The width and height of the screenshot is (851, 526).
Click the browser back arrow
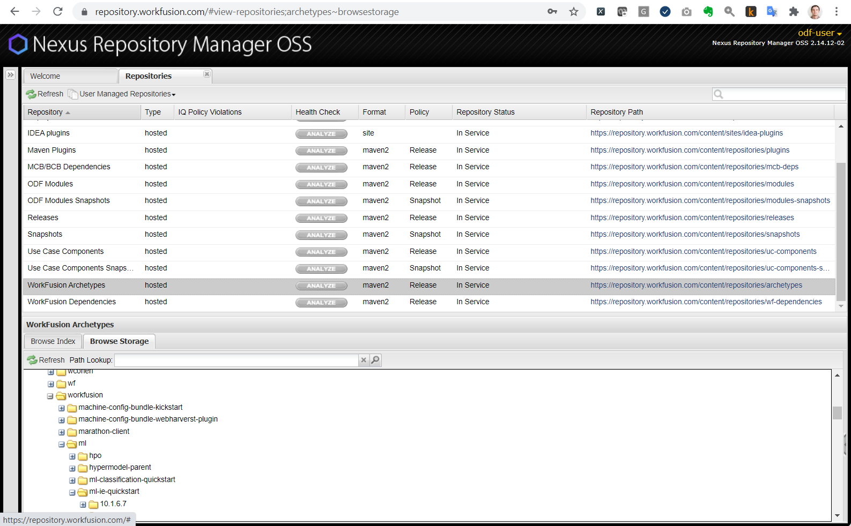14,11
